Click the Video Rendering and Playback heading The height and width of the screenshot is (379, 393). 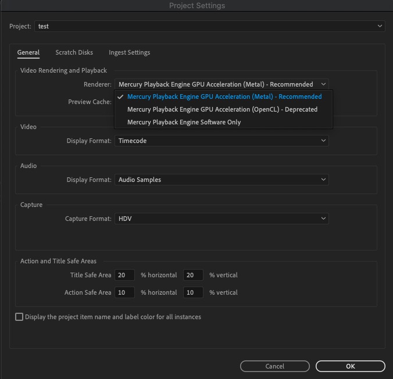coord(63,70)
